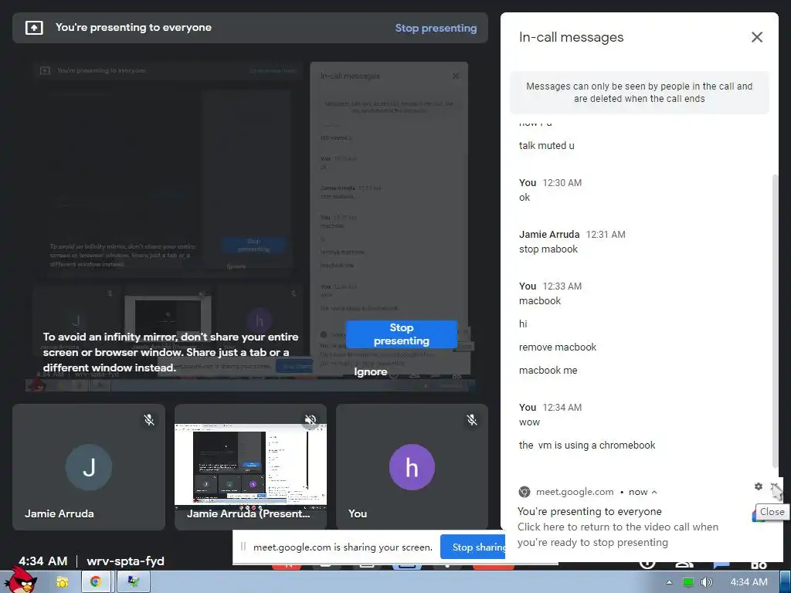Click the message 'hi'
Image resolution: width=791 pixels, height=593 pixels.
tap(523, 324)
